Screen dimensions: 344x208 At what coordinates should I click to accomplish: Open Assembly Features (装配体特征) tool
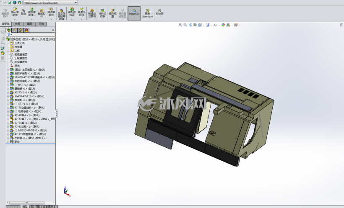[72, 12]
